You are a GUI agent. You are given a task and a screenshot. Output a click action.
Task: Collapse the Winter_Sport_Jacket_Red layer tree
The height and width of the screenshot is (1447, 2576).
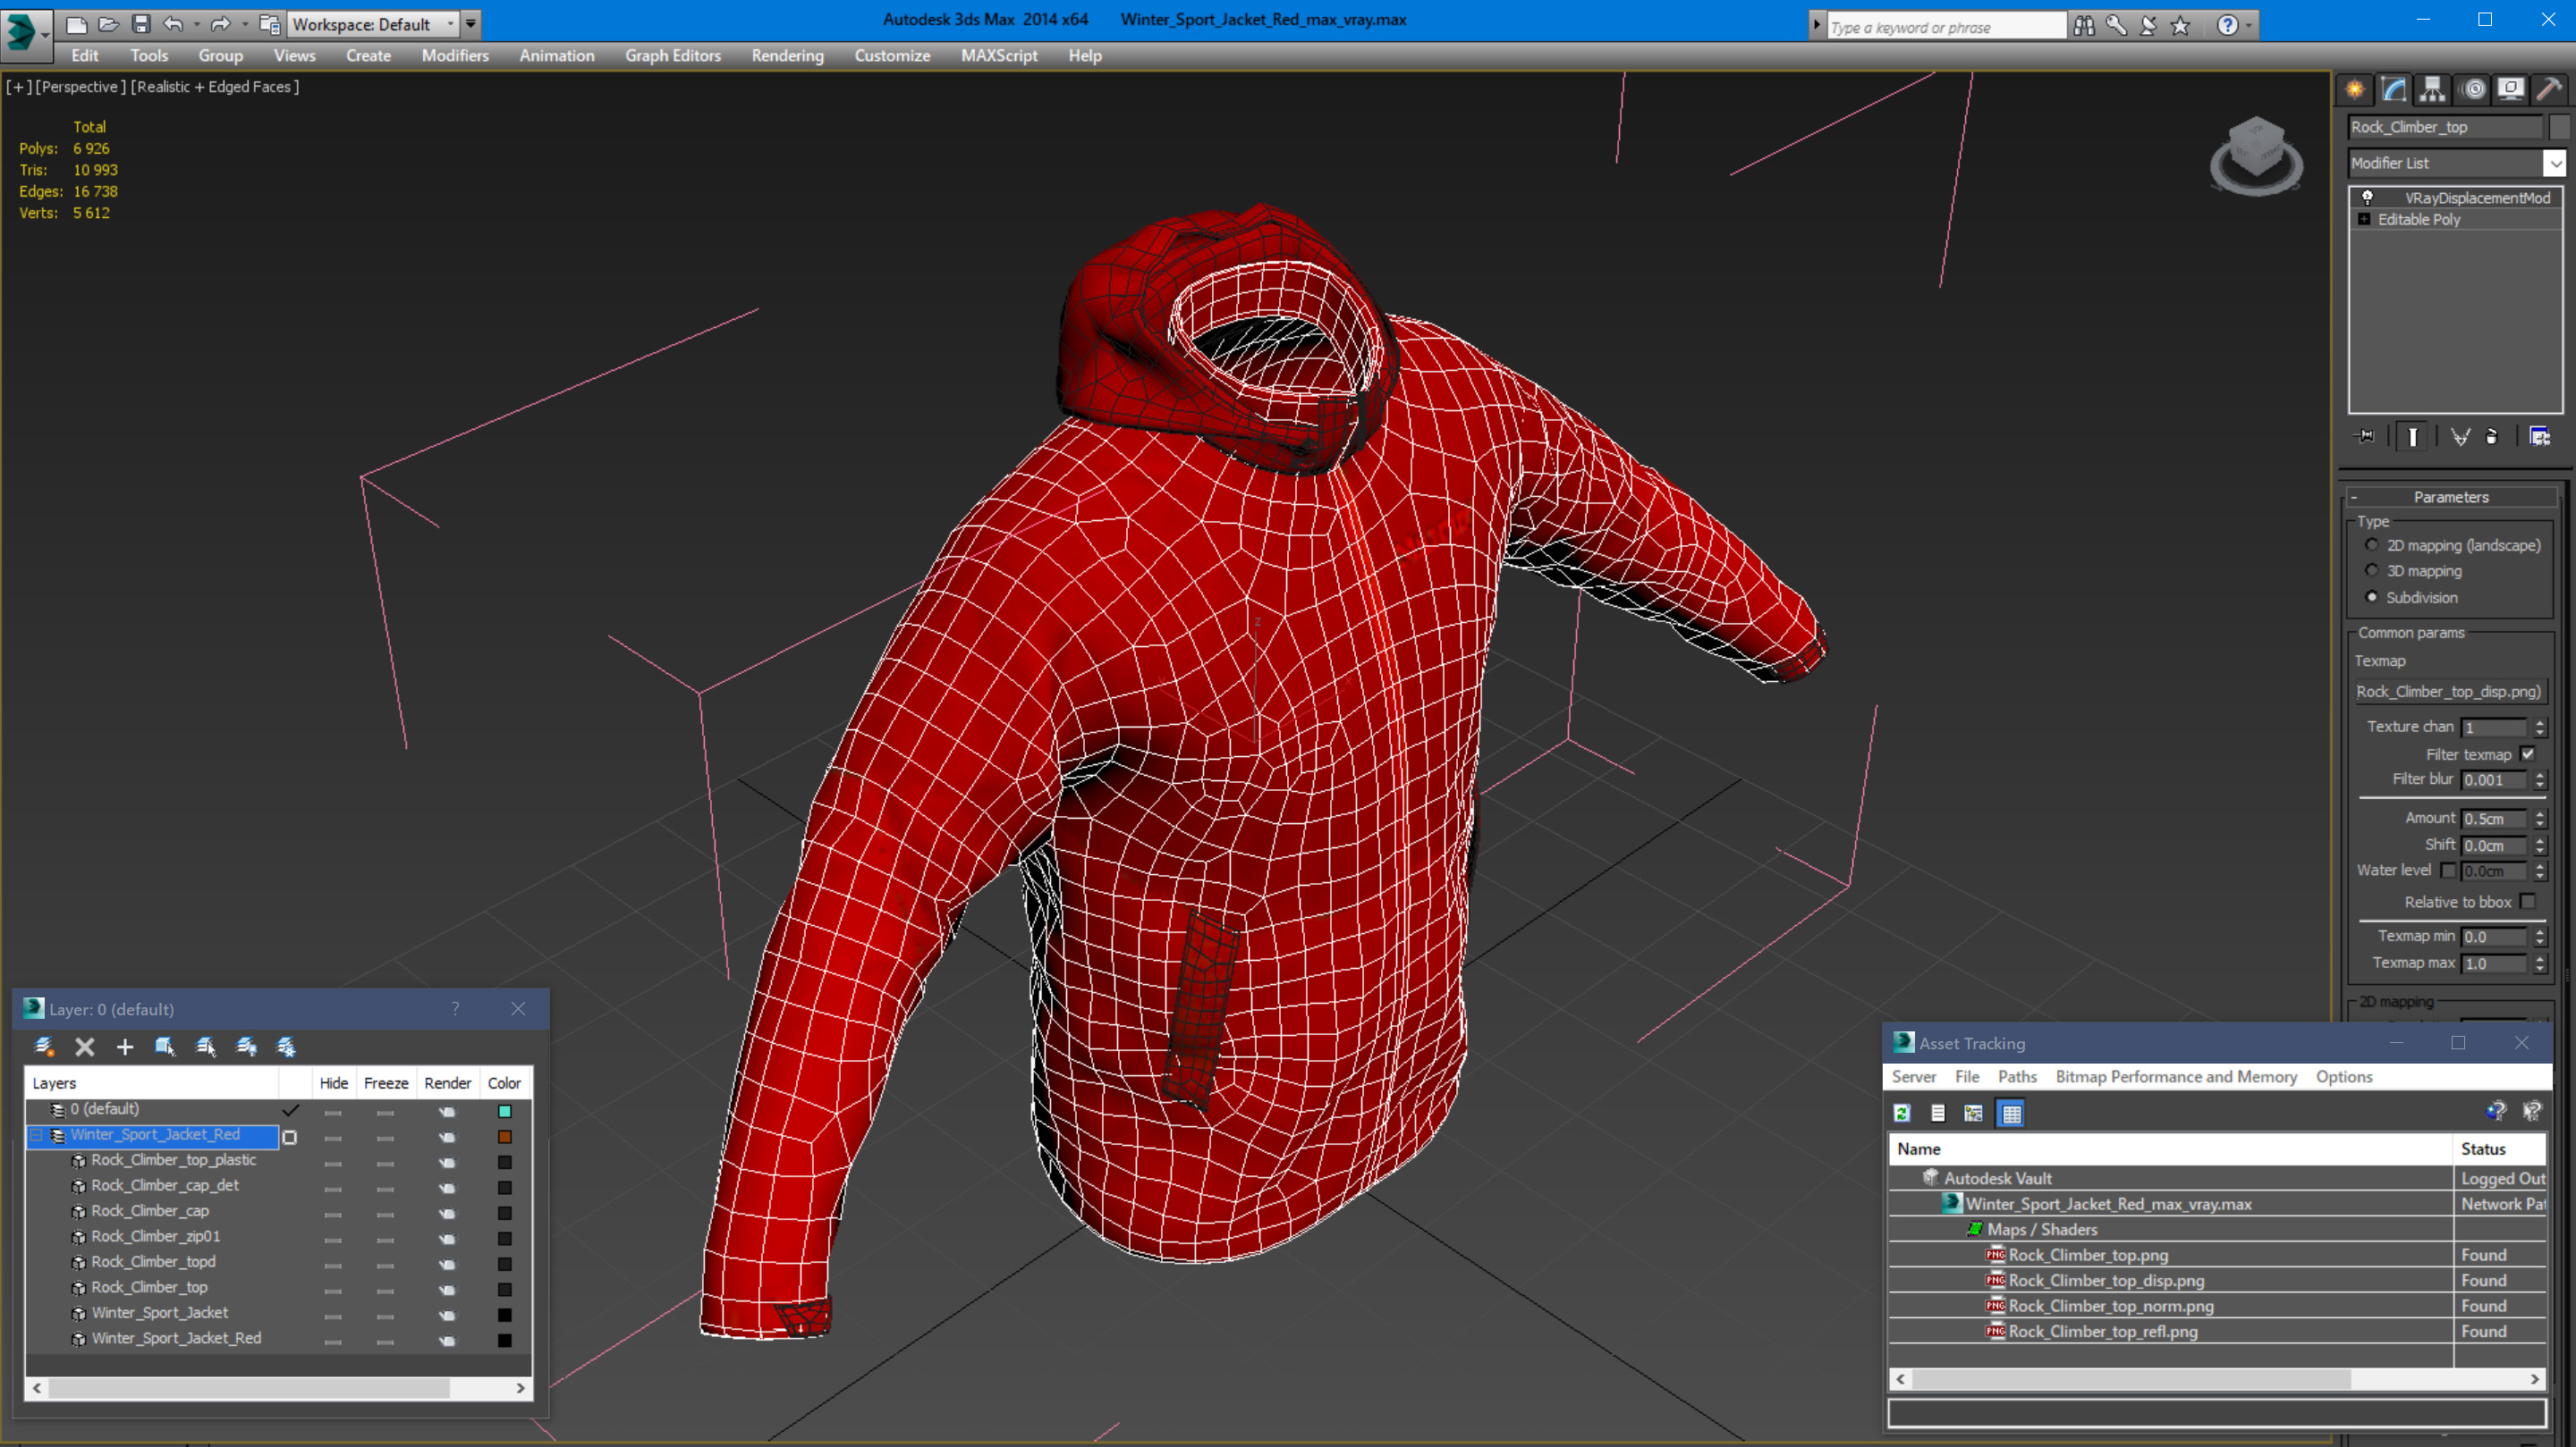36,1135
